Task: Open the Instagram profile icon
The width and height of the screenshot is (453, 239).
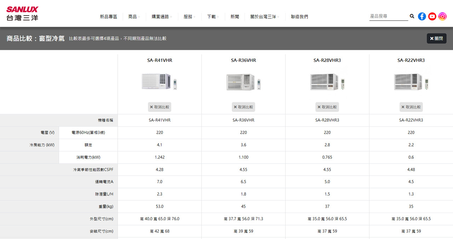Action: pyautogui.click(x=442, y=17)
